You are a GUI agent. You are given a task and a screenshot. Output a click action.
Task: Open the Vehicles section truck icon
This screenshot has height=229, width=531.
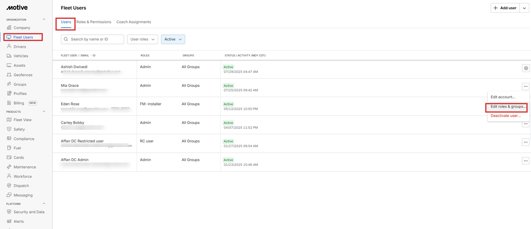9,56
